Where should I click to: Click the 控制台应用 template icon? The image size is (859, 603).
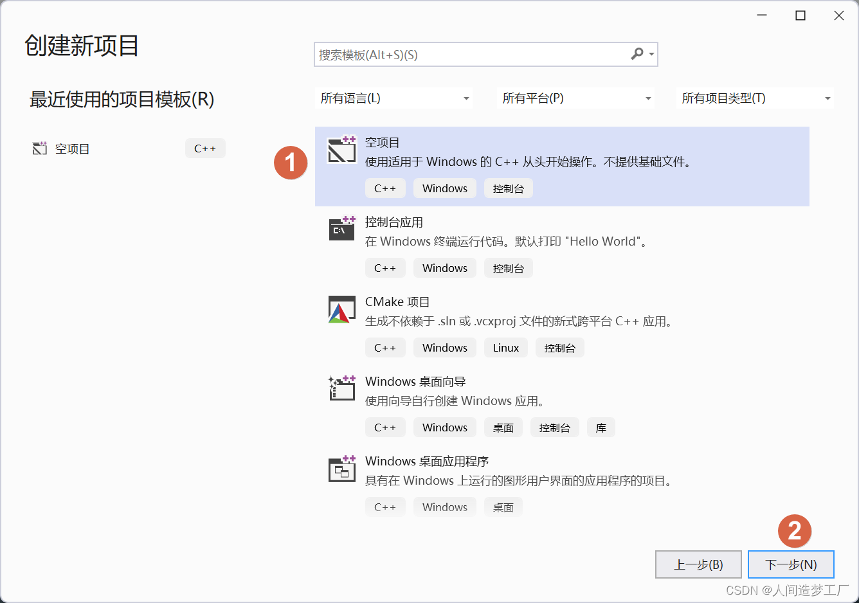(x=341, y=229)
